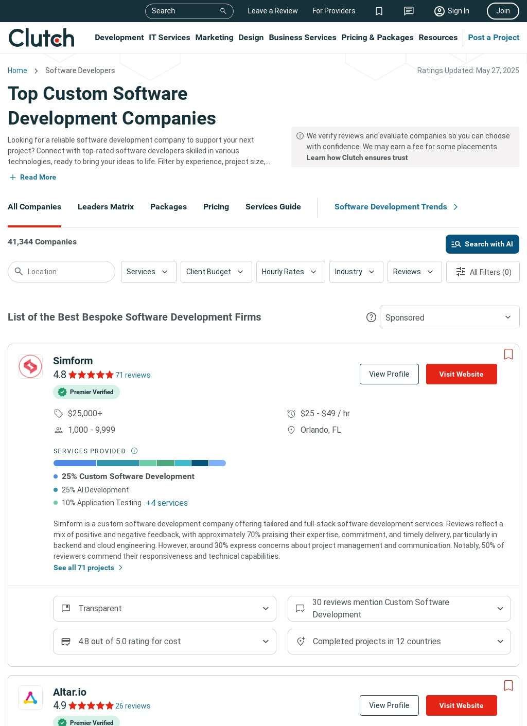The image size is (527, 726).
Task: Click the Services Provided info icon
Action: pyautogui.click(x=134, y=451)
